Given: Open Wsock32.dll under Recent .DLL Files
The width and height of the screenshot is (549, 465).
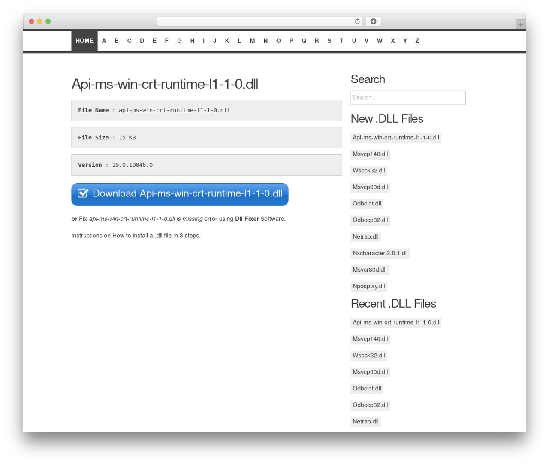Looking at the screenshot, I should [x=369, y=356].
